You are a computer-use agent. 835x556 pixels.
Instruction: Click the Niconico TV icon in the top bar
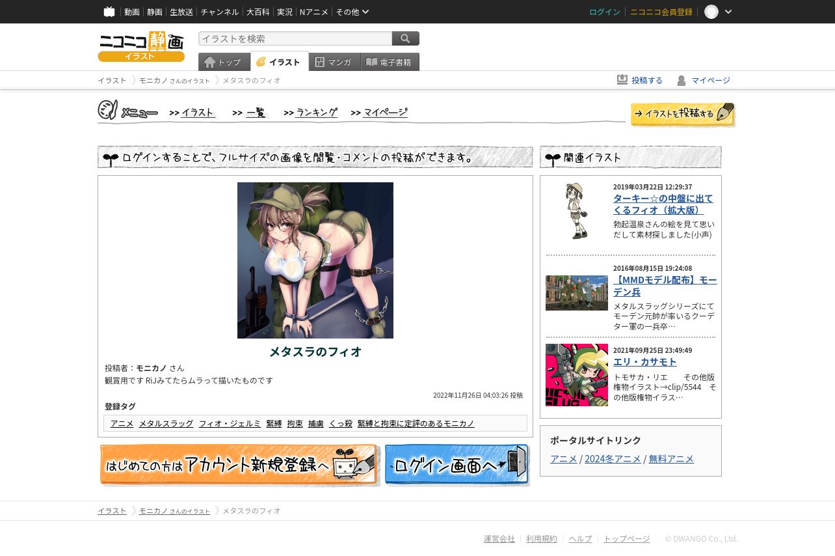pyautogui.click(x=109, y=12)
